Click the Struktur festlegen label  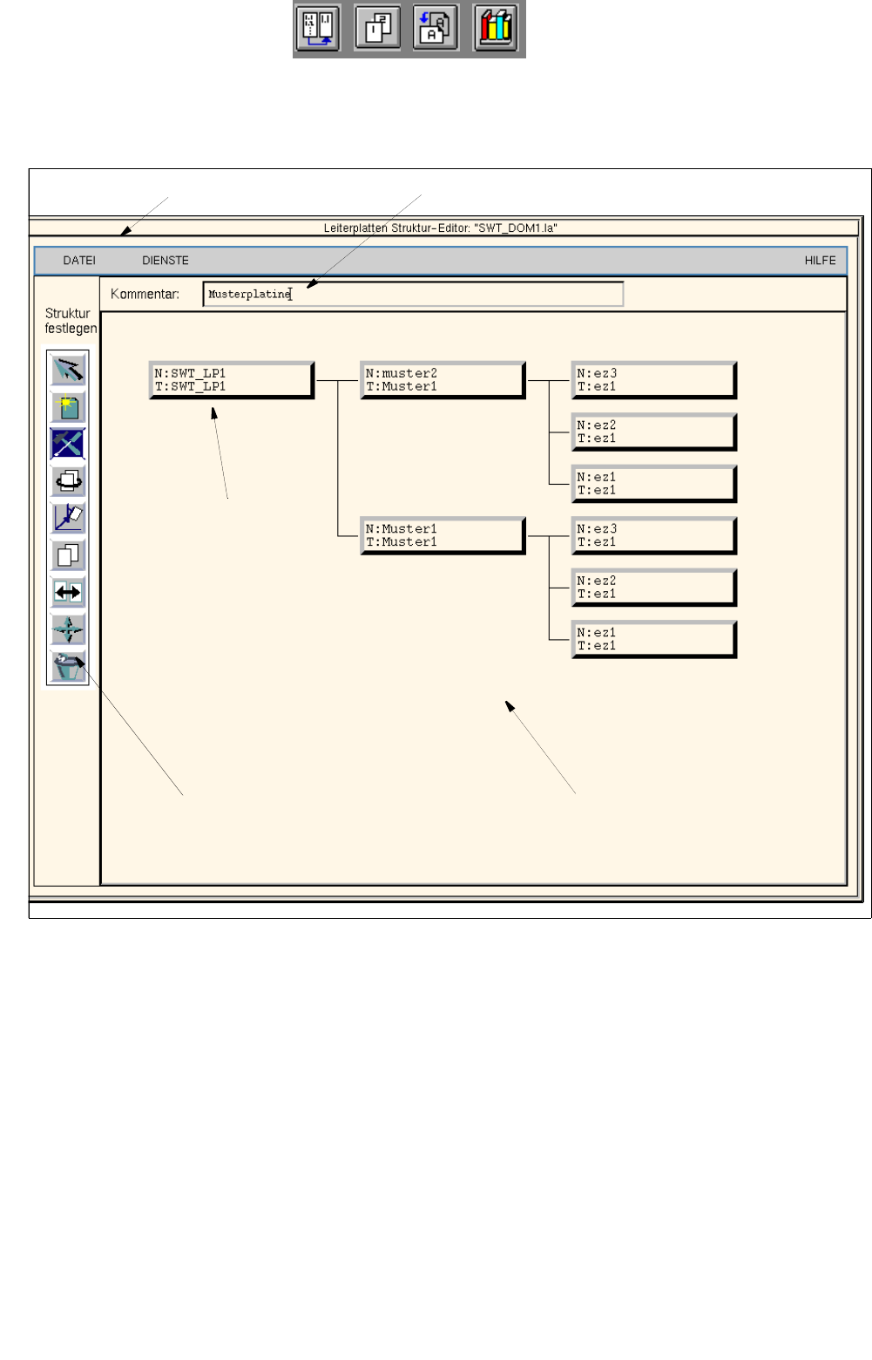[x=71, y=321]
